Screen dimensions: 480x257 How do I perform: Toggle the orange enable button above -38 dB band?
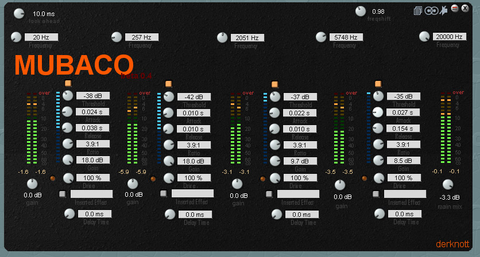(x=68, y=84)
